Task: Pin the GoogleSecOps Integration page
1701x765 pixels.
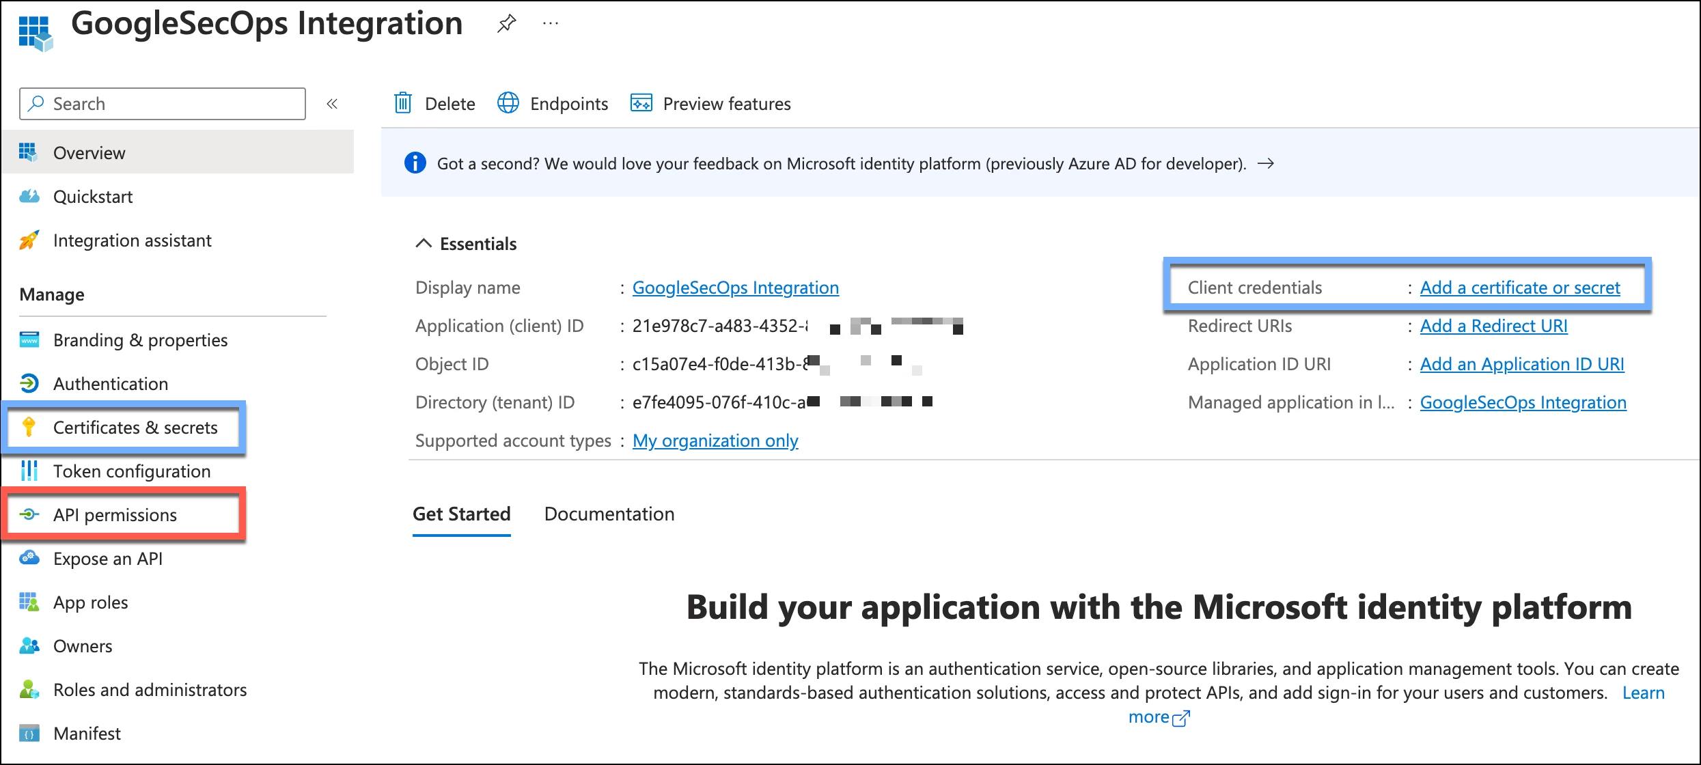Action: (506, 24)
